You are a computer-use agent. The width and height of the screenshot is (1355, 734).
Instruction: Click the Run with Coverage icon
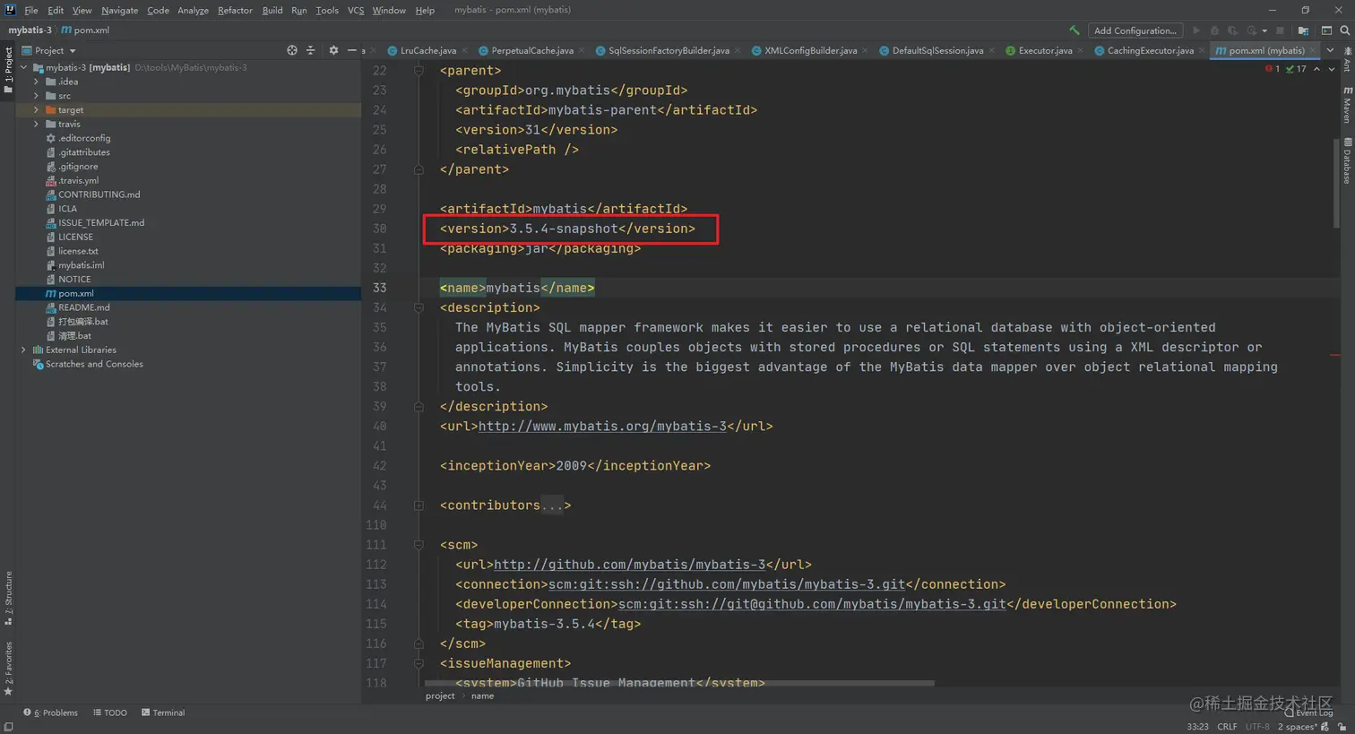(1232, 30)
